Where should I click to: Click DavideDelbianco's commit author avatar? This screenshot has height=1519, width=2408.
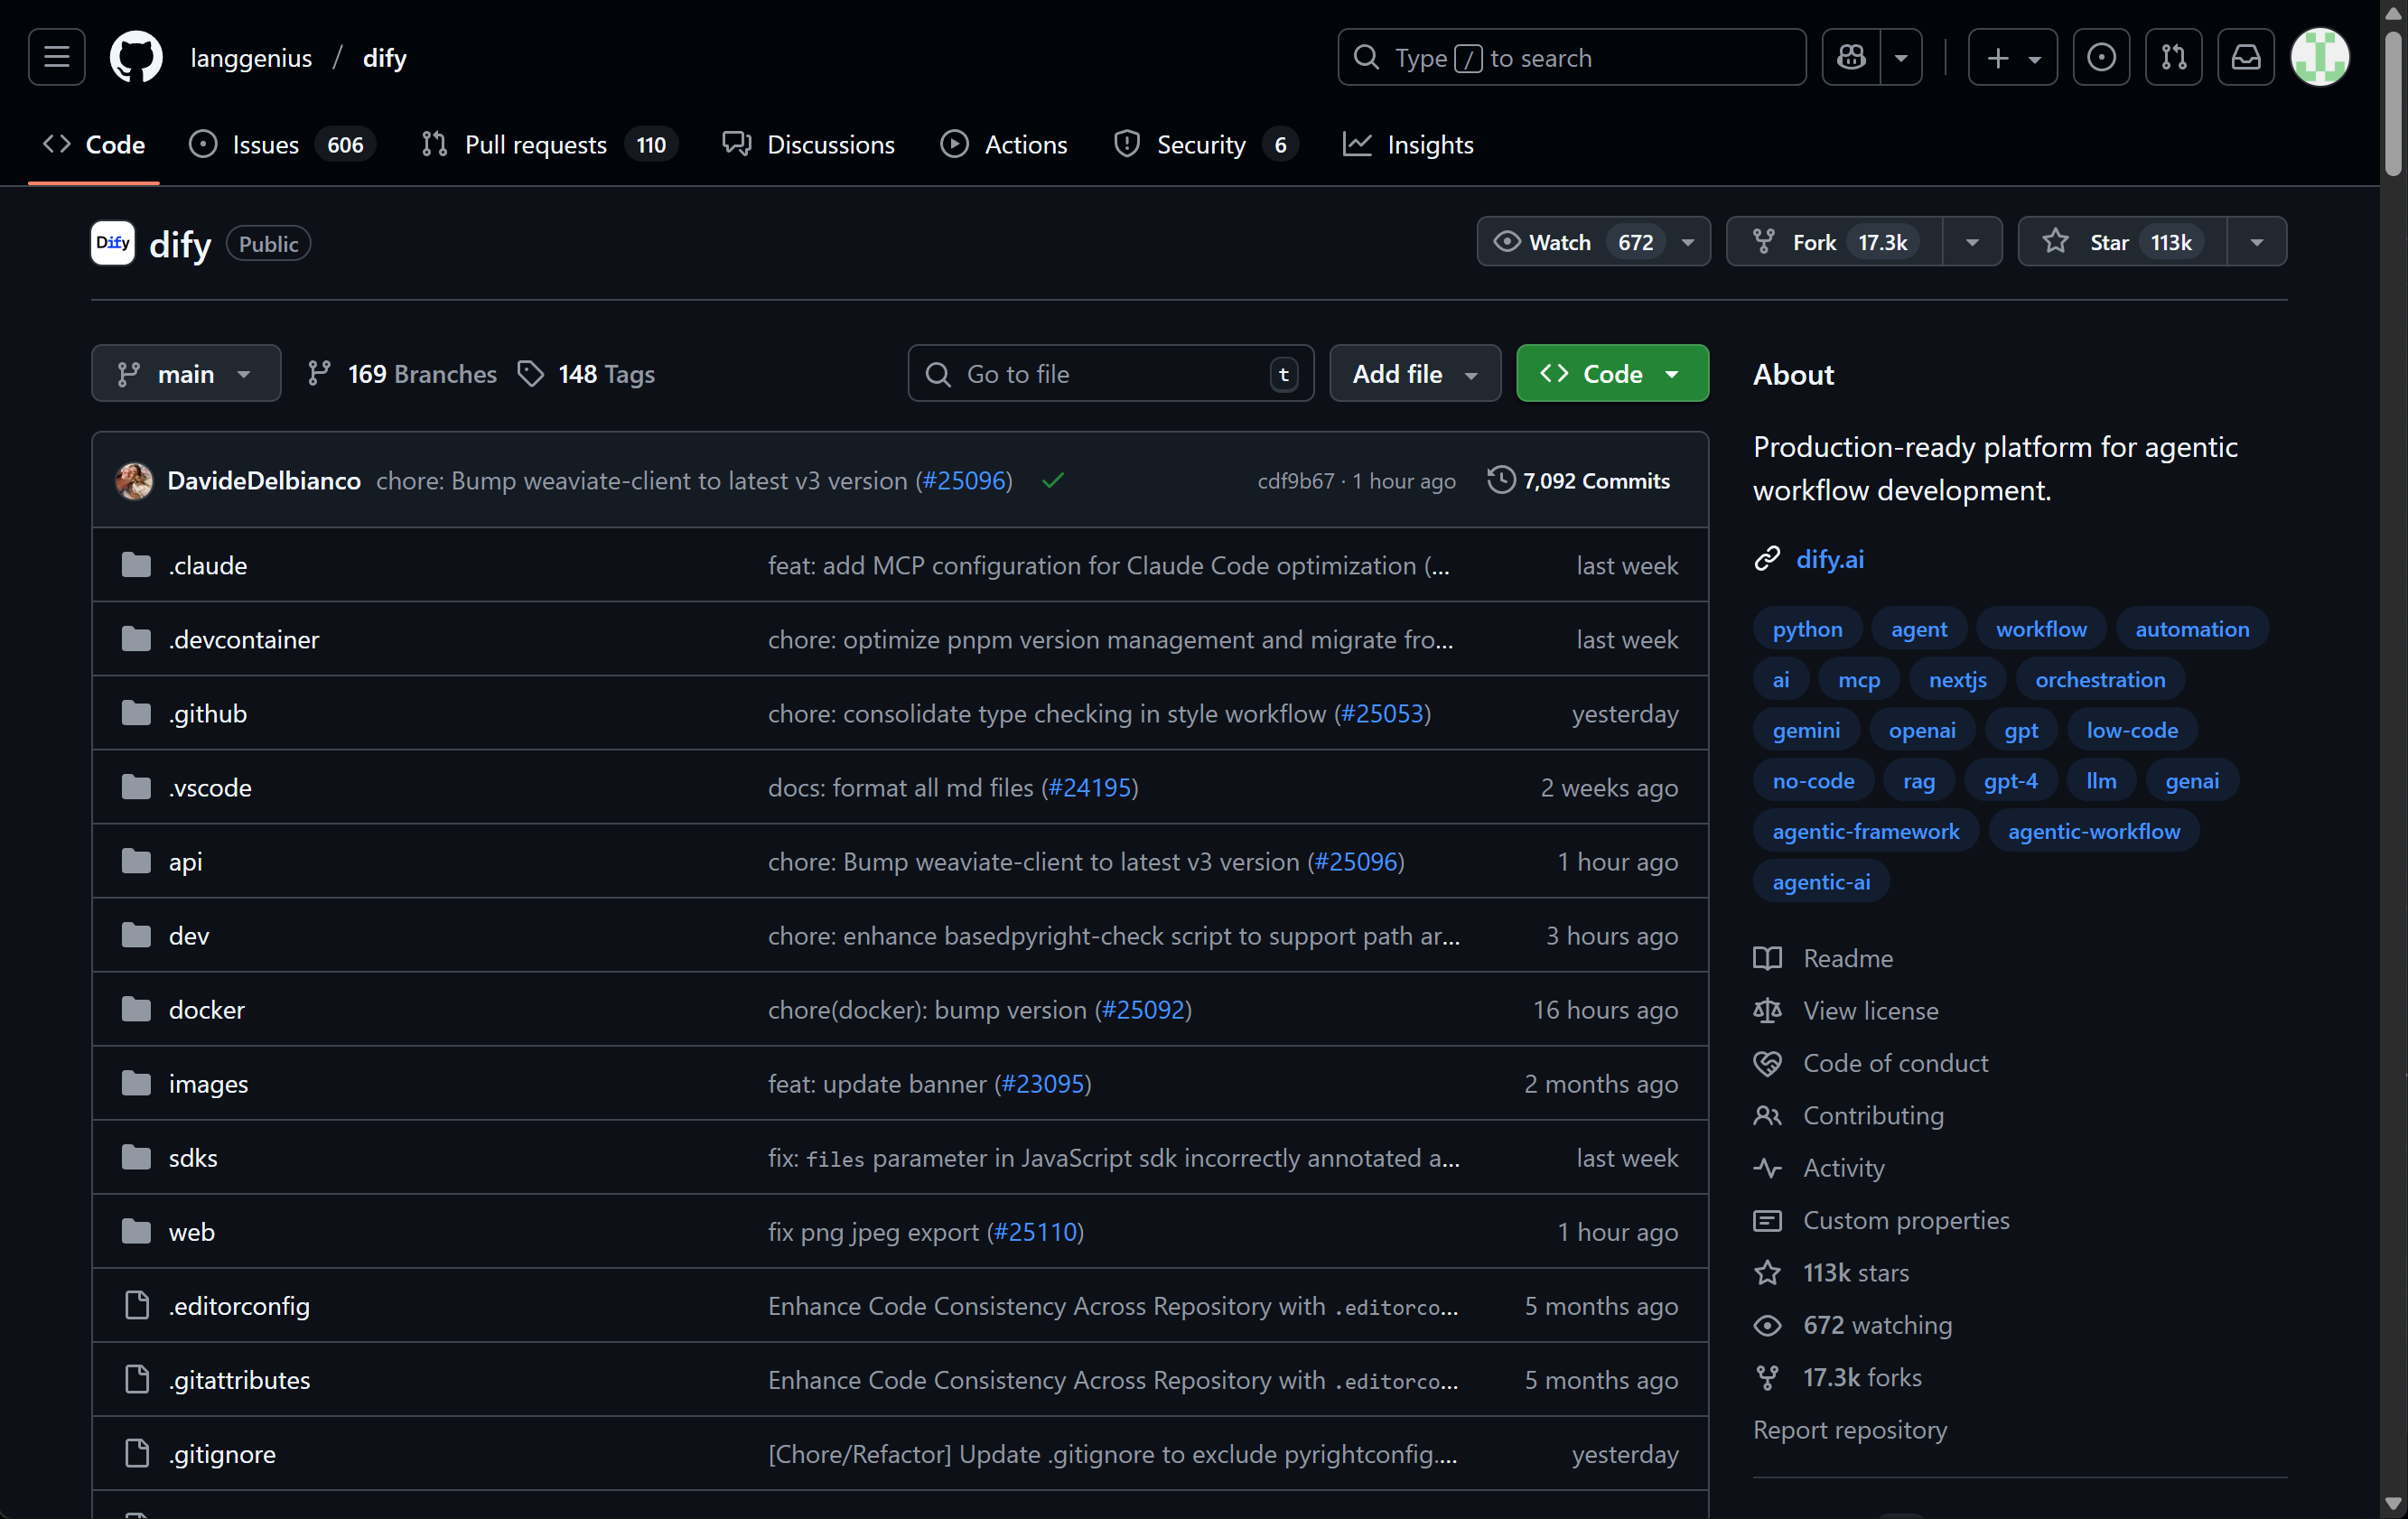point(135,481)
